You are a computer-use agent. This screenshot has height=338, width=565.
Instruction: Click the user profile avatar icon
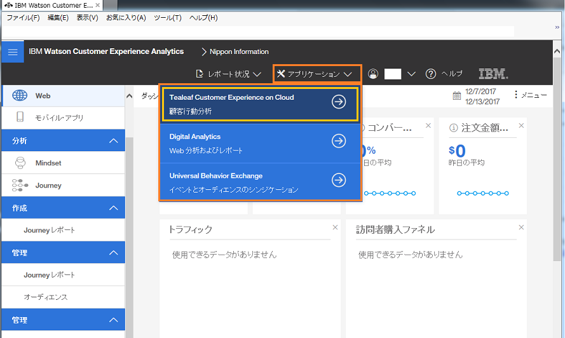(x=373, y=74)
